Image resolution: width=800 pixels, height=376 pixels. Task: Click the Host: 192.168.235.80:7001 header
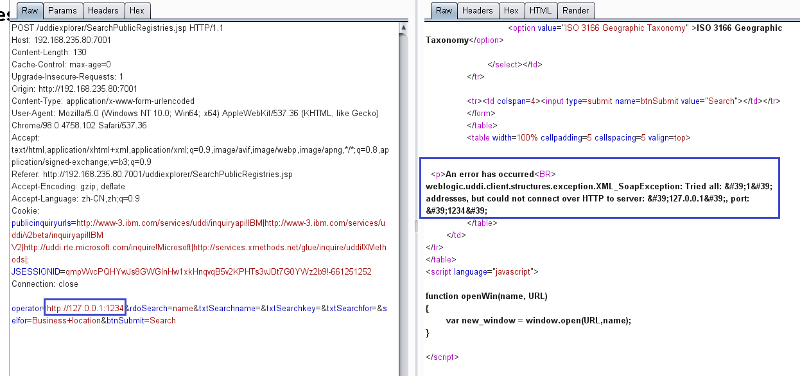pos(61,40)
